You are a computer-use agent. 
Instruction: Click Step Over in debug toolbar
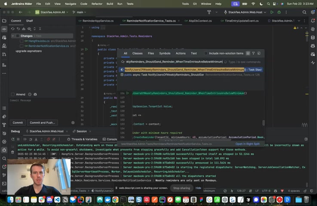click(x=30, y=139)
